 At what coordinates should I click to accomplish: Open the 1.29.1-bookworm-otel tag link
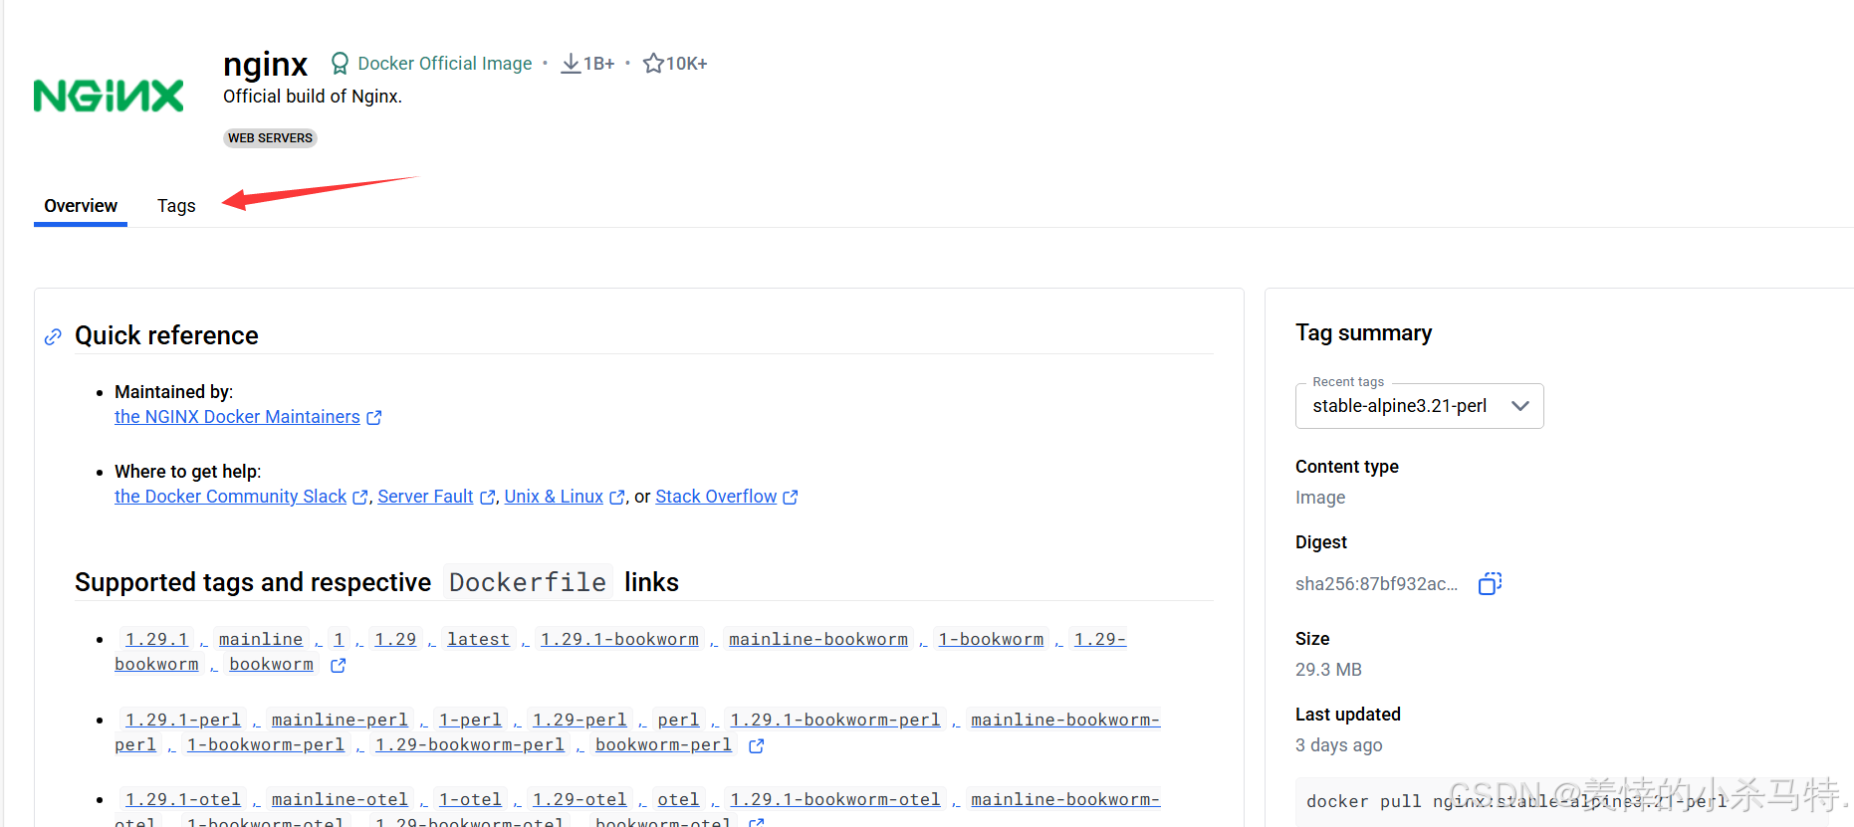coord(835,799)
